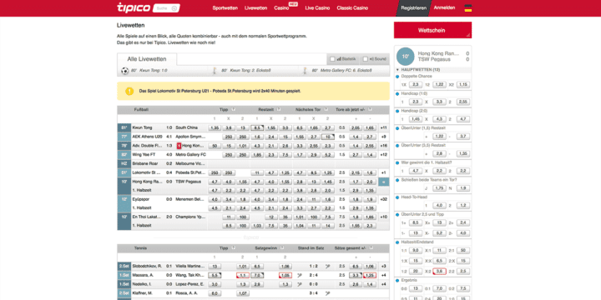Click the soccer ball goal event icon
The width and height of the screenshot is (601, 300).
[125, 70]
